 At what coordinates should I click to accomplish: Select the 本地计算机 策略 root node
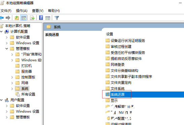tap(17, 26)
